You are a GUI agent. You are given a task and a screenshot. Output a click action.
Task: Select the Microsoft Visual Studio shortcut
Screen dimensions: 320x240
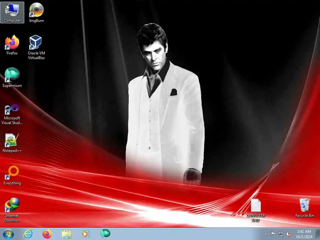click(12, 114)
